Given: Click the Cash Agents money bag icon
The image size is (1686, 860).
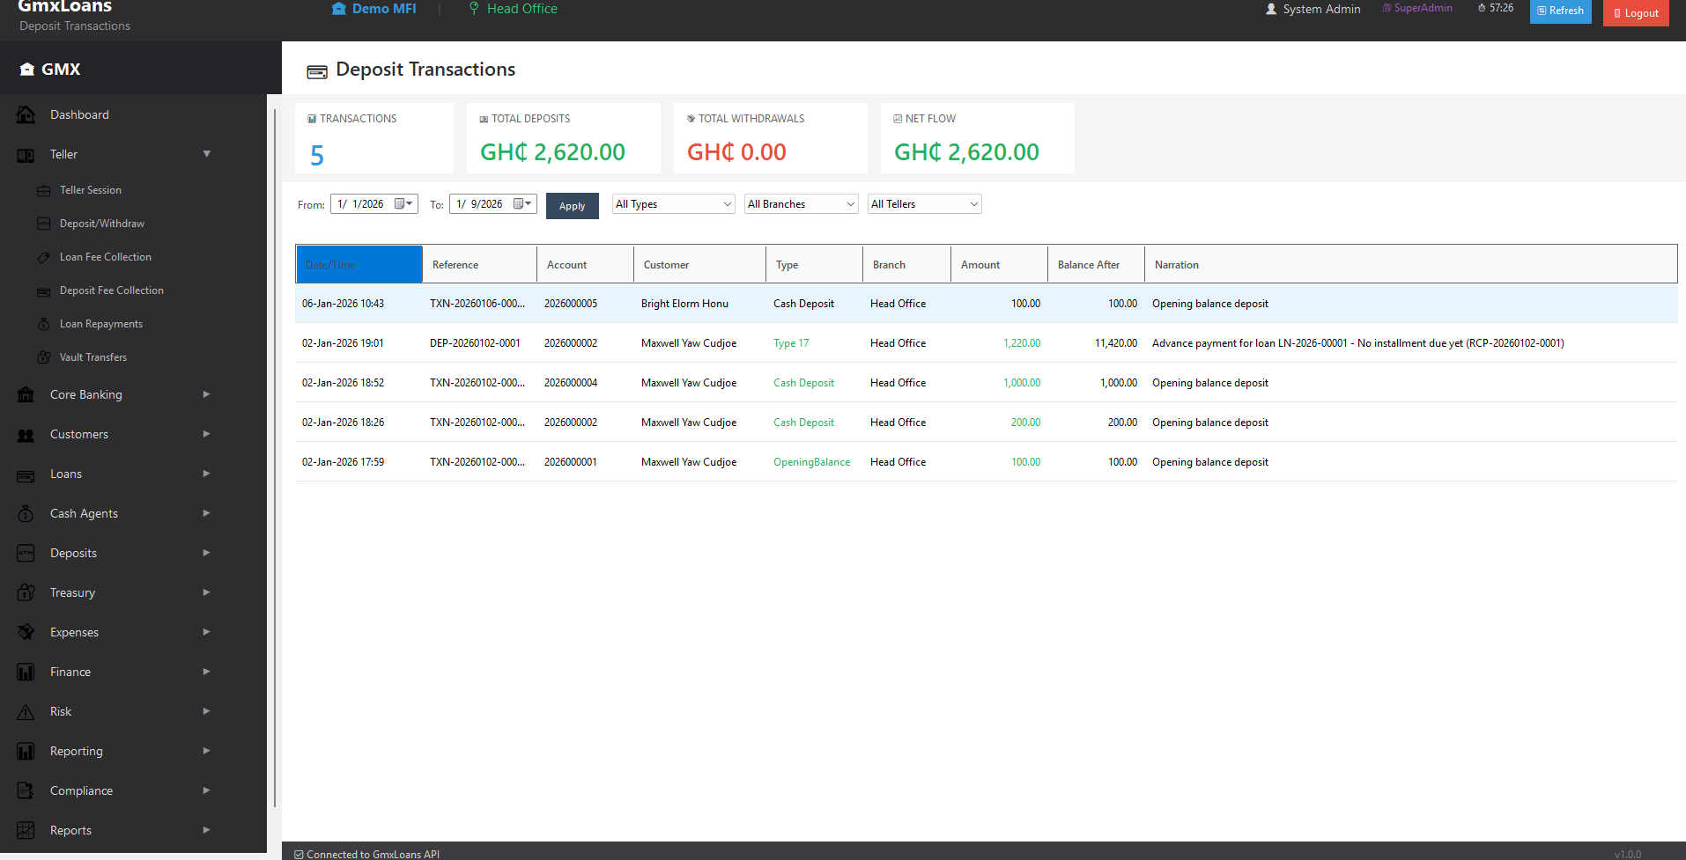Looking at the screenshot, I should tap(26, 513).
